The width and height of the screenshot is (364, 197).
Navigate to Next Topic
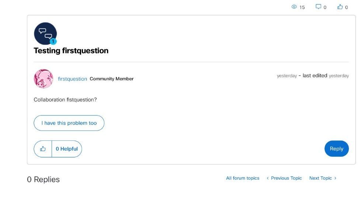point(320,178)
